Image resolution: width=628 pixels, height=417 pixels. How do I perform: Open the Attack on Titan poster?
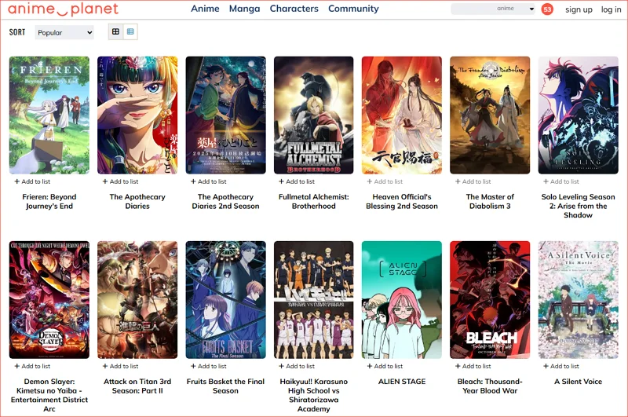pyautogui.click(x=137, y=300)
